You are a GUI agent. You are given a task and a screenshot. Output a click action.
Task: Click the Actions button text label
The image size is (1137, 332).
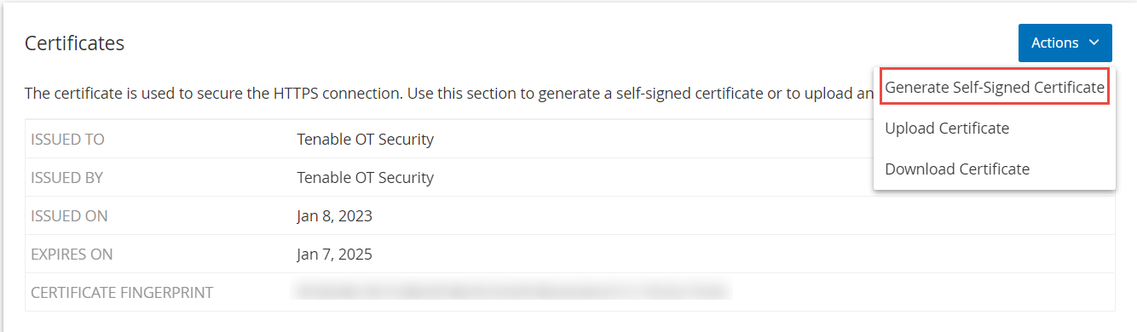tap(1055, 43)
